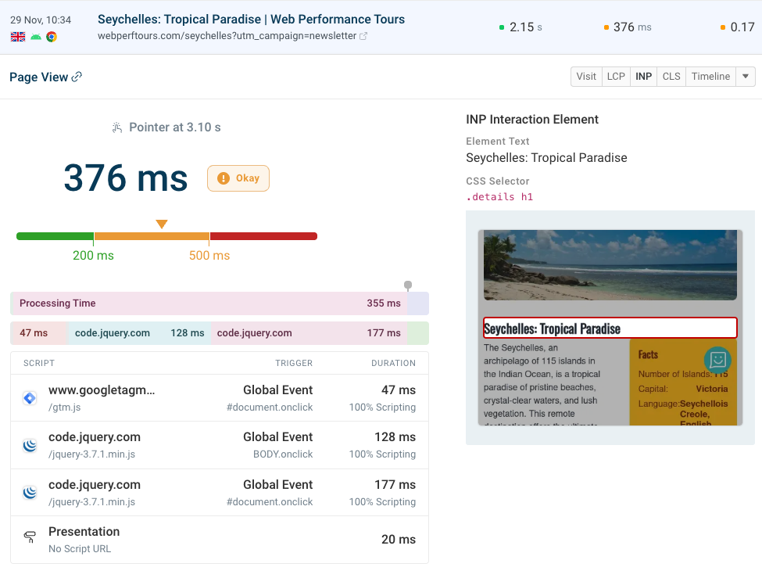The height and width of the screenshot is (578, 762).
Task: Open the Timeline tab
Action: coord(710,76)
